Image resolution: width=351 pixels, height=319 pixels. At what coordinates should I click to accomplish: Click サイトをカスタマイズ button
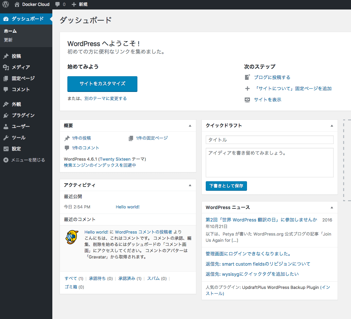(102, 84)
